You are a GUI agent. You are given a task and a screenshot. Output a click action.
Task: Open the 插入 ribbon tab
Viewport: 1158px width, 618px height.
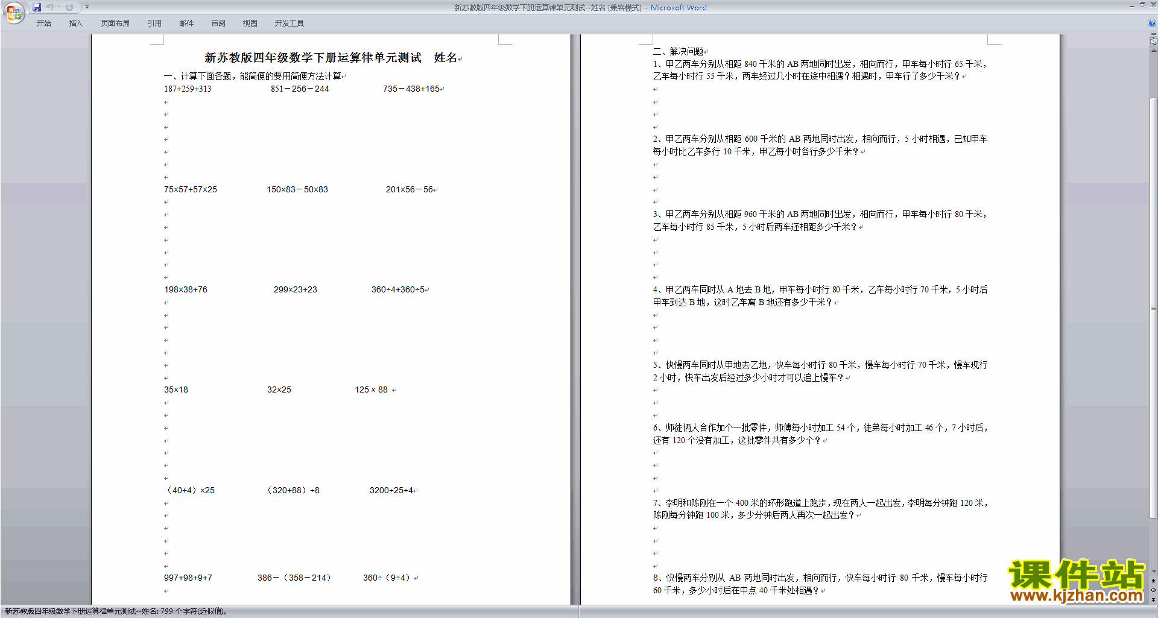click(75, 23)
